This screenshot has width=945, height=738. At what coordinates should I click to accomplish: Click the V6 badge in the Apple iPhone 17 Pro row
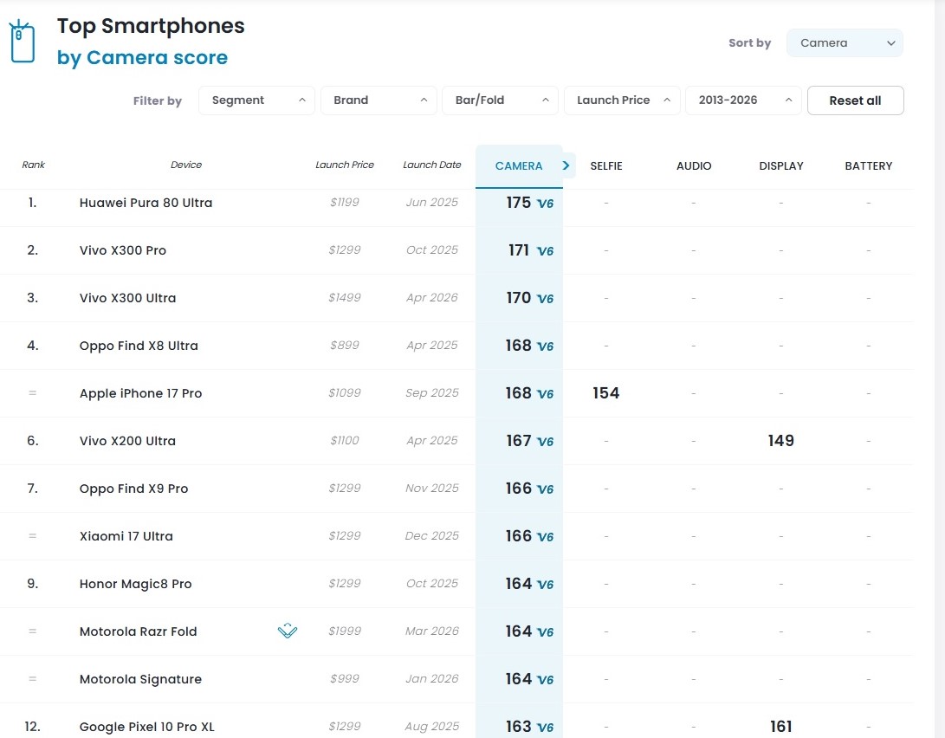[545, 394]
